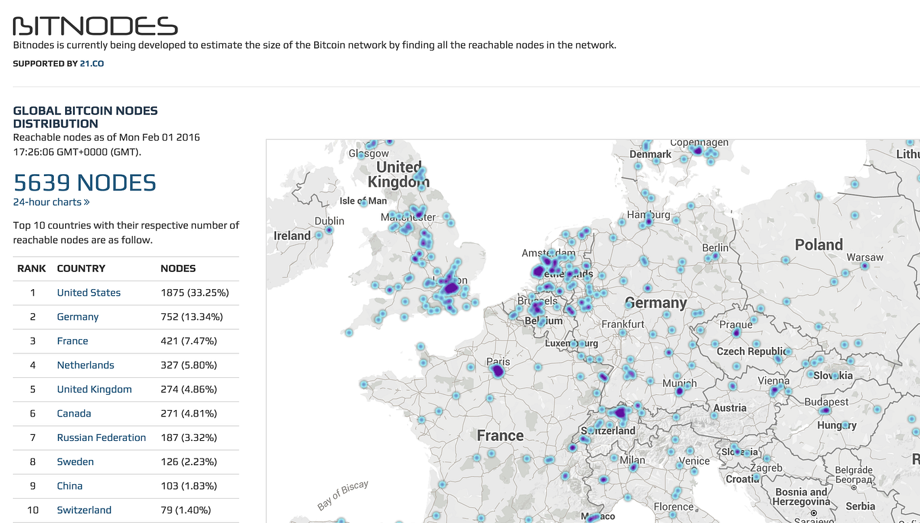Click the Dublin label on the map

click(329, 221)
